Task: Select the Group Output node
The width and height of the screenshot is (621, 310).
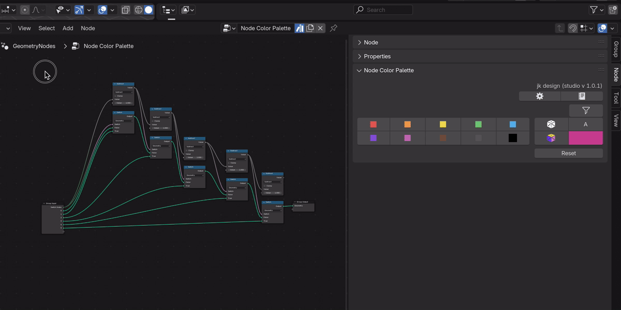Action: (303, 206)
